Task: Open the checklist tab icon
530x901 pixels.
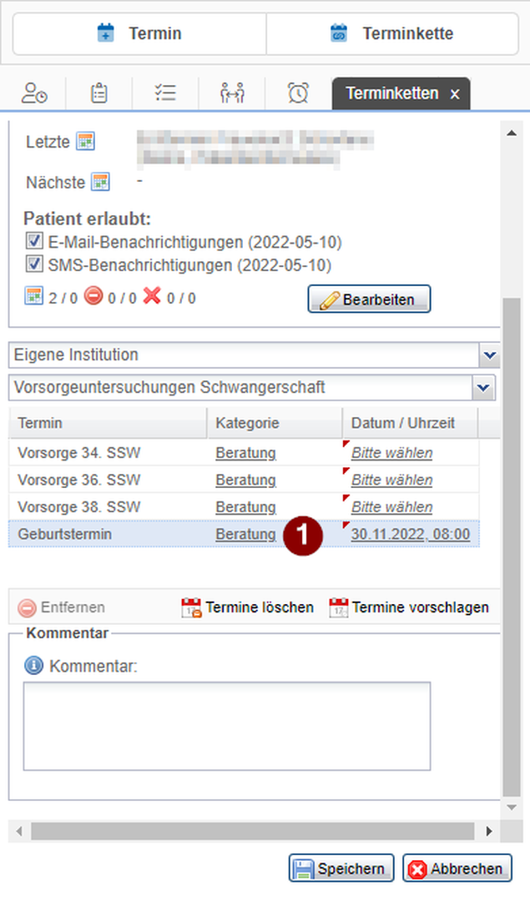Action: click(165, 93)
